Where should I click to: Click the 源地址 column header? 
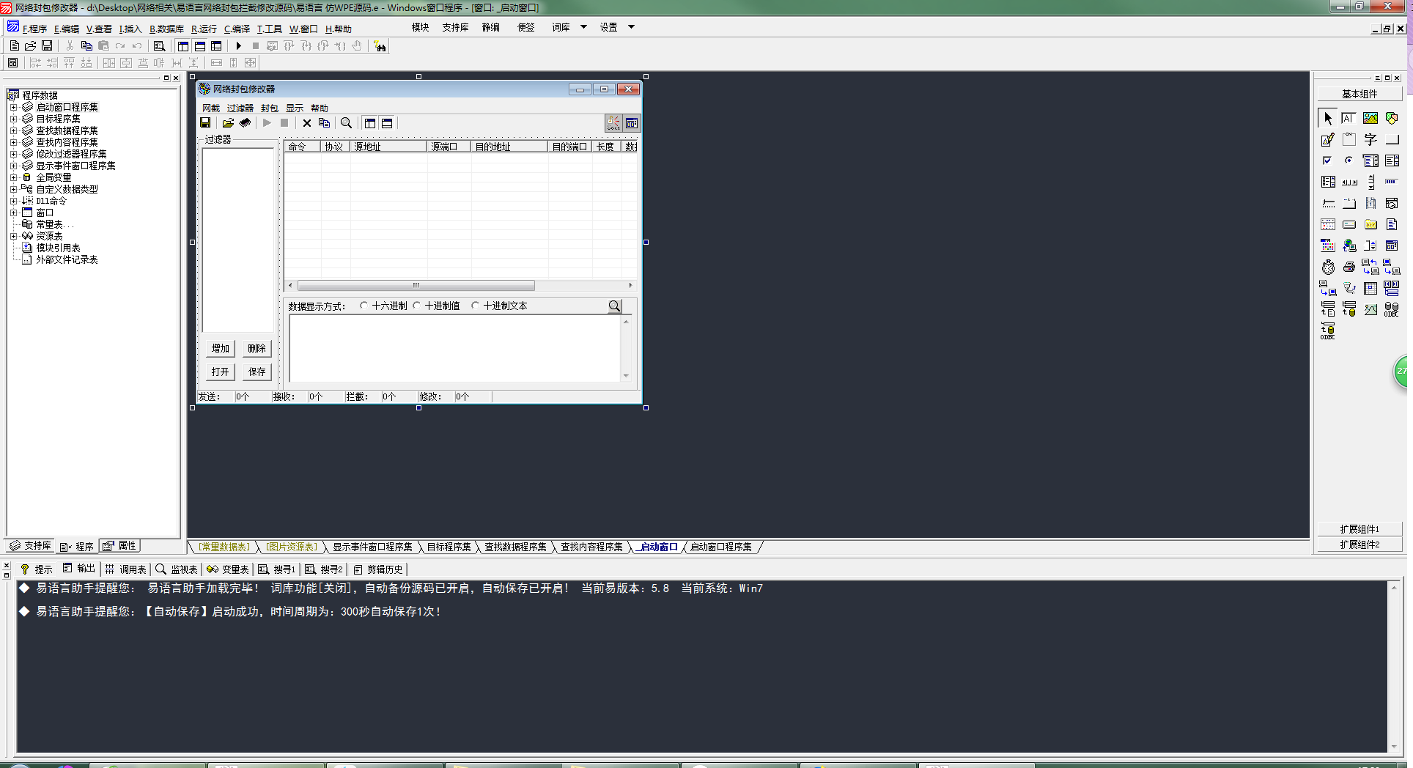[x=388, y=147]
